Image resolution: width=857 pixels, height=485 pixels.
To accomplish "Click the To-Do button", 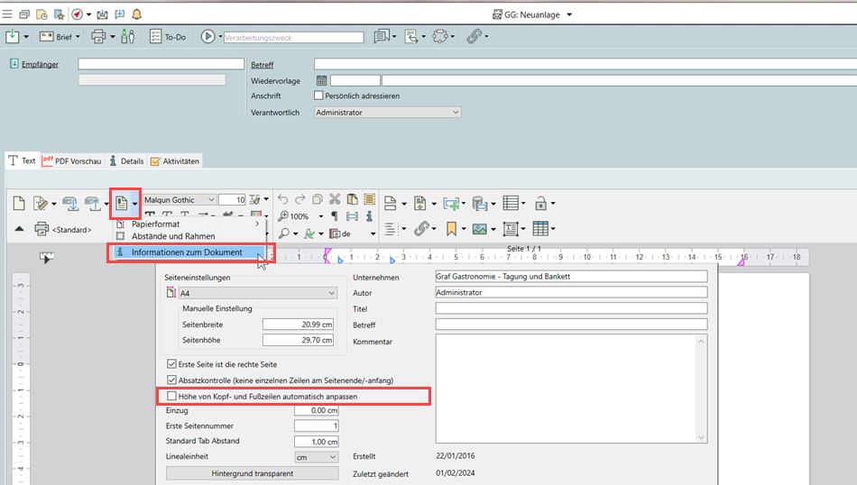I will tap(167, 37).
